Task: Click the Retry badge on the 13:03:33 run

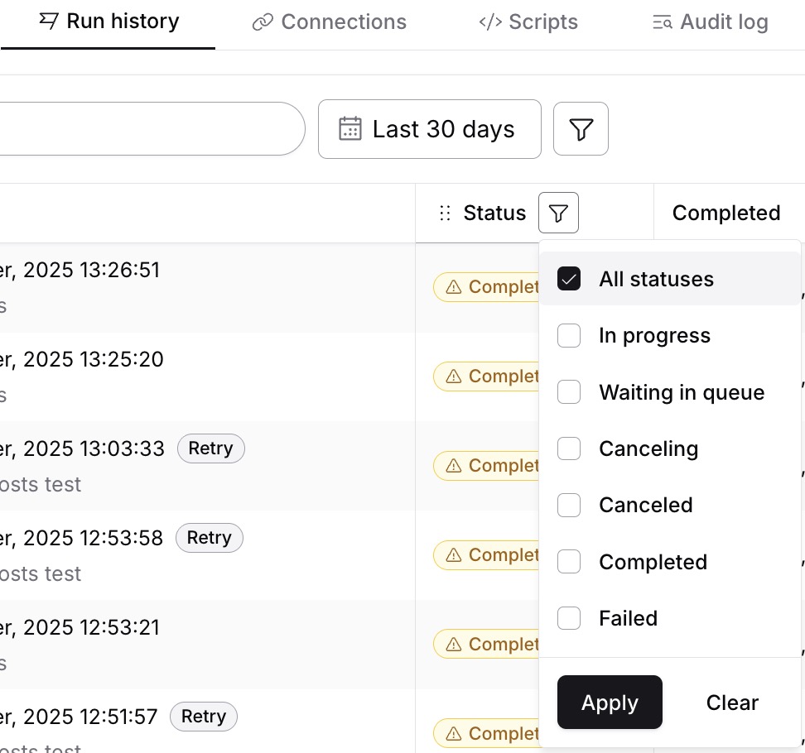Action: [x=211, y=448]
